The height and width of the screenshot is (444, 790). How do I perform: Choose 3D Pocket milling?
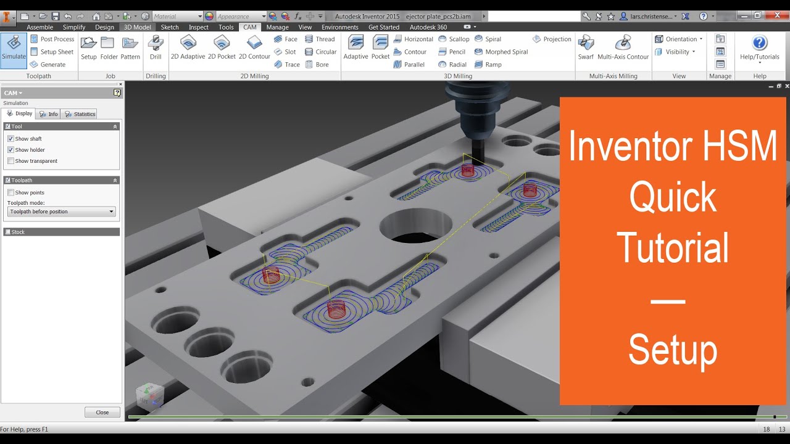pos(380,48)
